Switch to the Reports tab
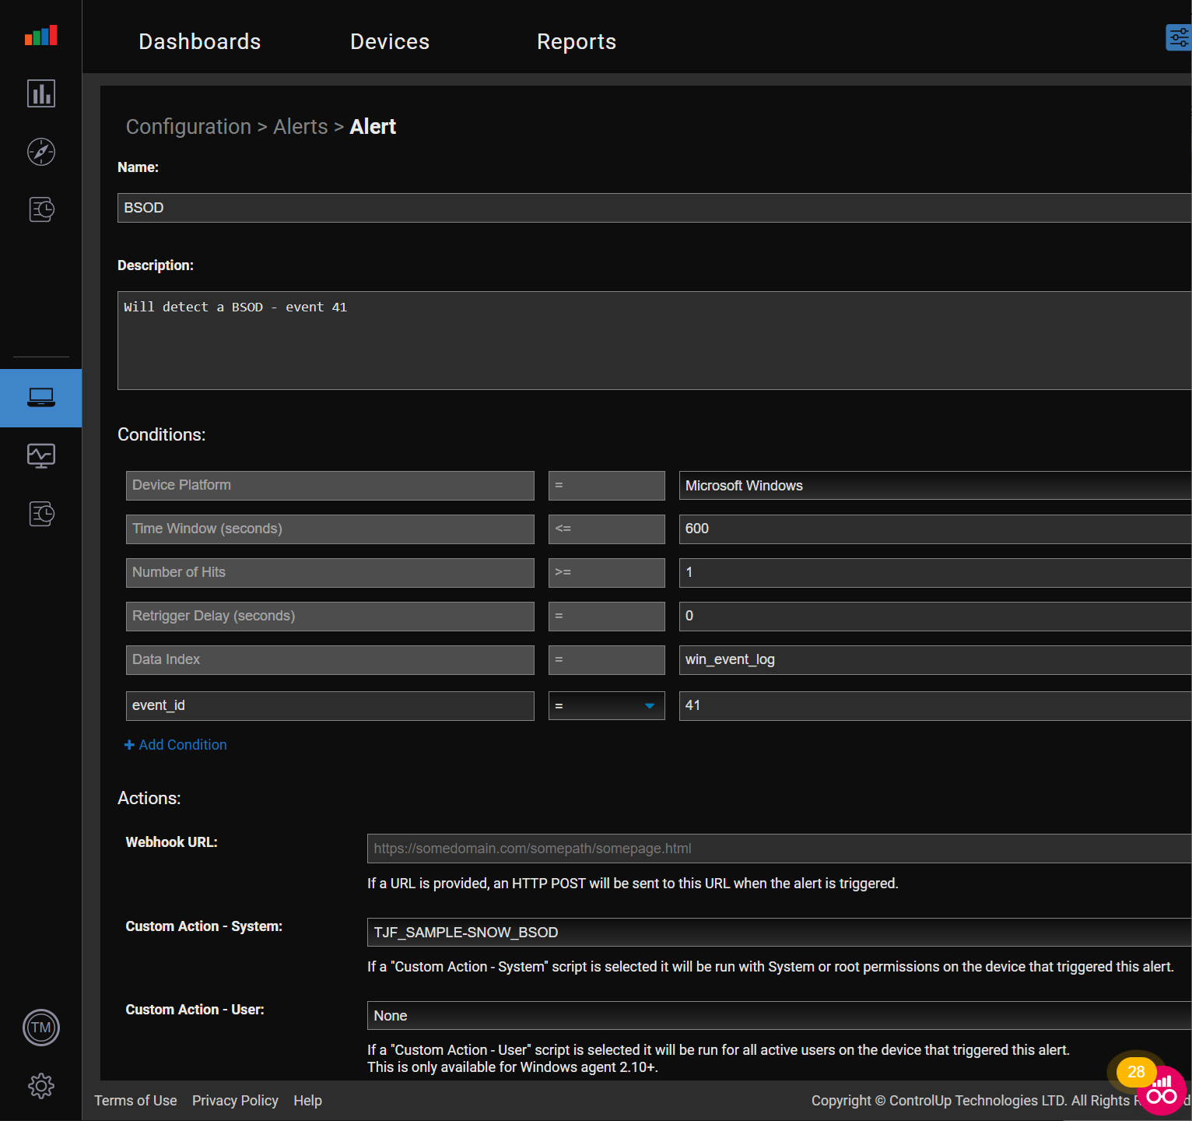 [576, 42]
